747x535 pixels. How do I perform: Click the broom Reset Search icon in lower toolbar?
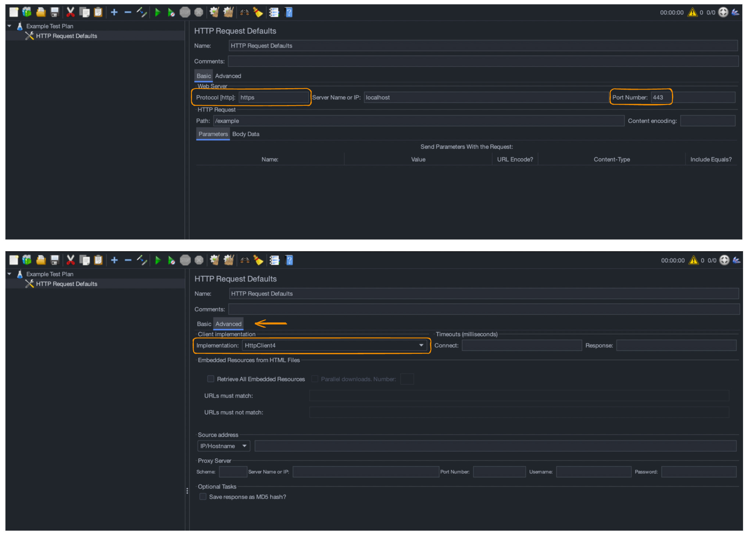click(258, 260)
